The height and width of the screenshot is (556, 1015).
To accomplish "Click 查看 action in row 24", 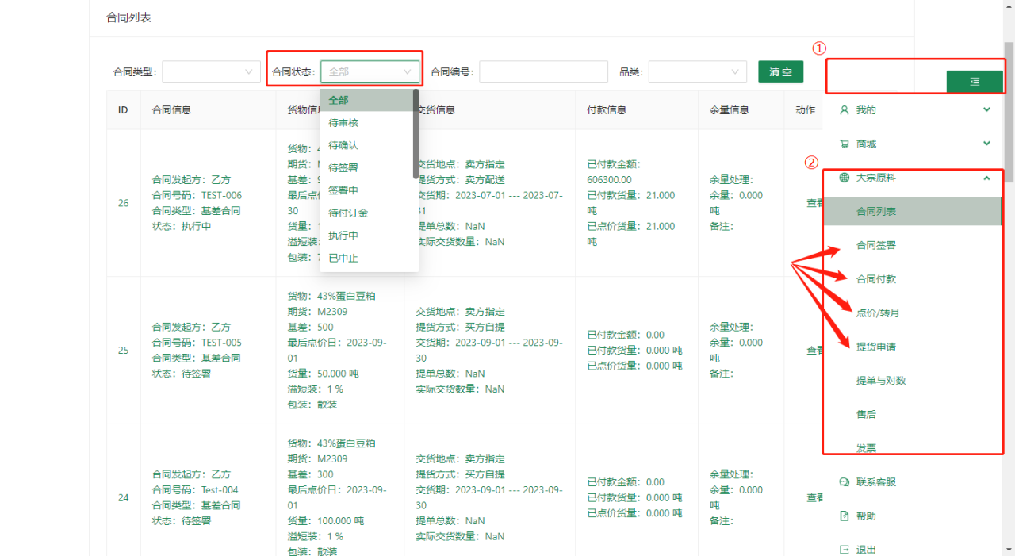I will 815,497.
